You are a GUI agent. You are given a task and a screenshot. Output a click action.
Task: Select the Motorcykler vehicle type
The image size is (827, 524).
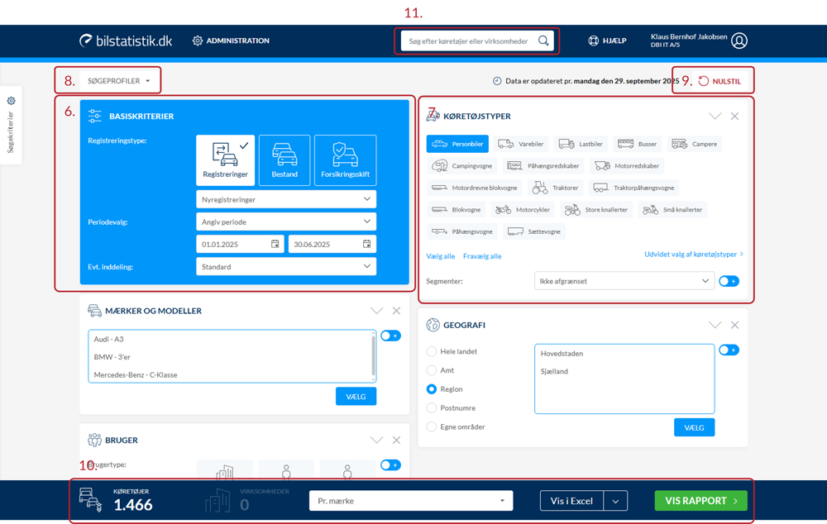(x=524, y=210)
